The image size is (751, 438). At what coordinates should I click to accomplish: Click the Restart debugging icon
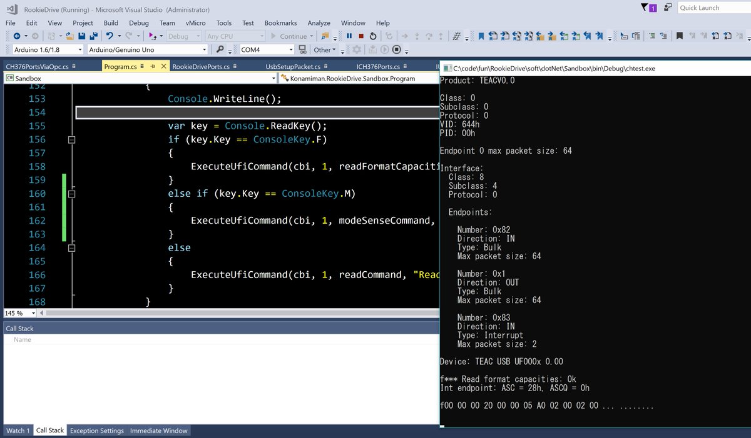[373, 36]
